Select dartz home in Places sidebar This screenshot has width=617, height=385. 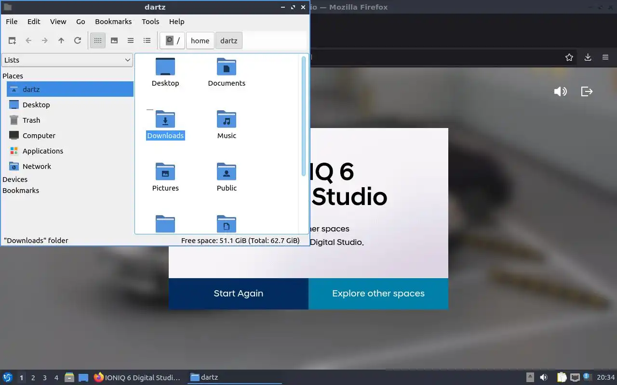(70, 90)
